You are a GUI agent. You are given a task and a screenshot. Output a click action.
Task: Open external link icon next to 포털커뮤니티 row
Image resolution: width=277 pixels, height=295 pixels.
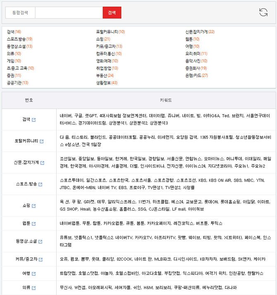[x=42, y=141]
